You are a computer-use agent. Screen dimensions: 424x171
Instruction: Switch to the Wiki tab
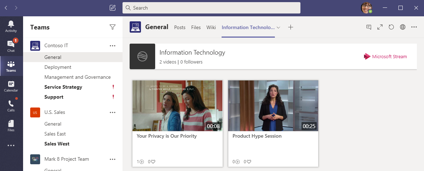(211, 27)
